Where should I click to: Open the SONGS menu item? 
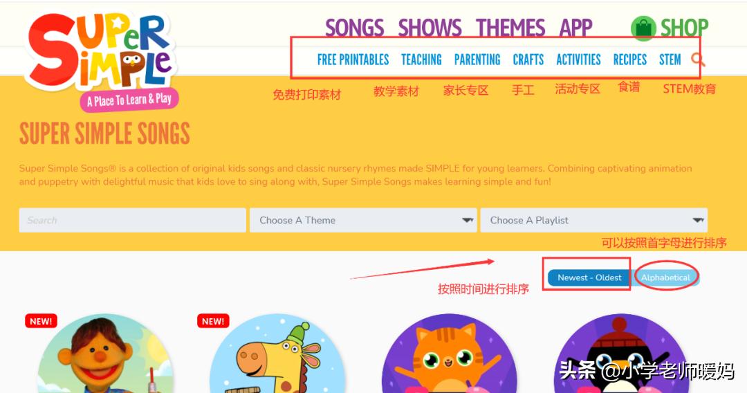[354, 28]
